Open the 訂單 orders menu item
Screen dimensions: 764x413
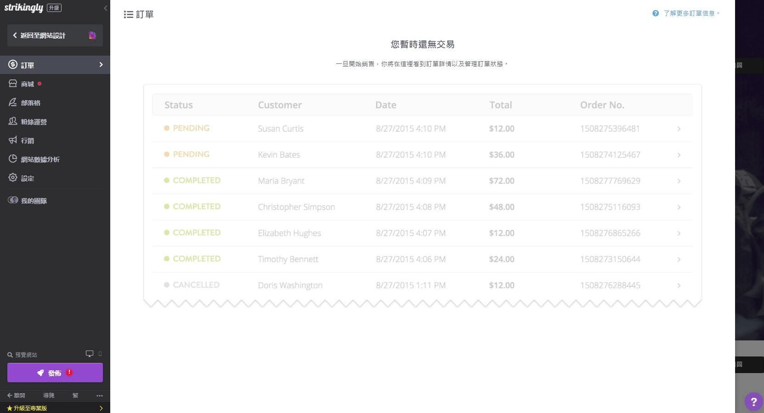pyautogui.click(x=55, y=65)
